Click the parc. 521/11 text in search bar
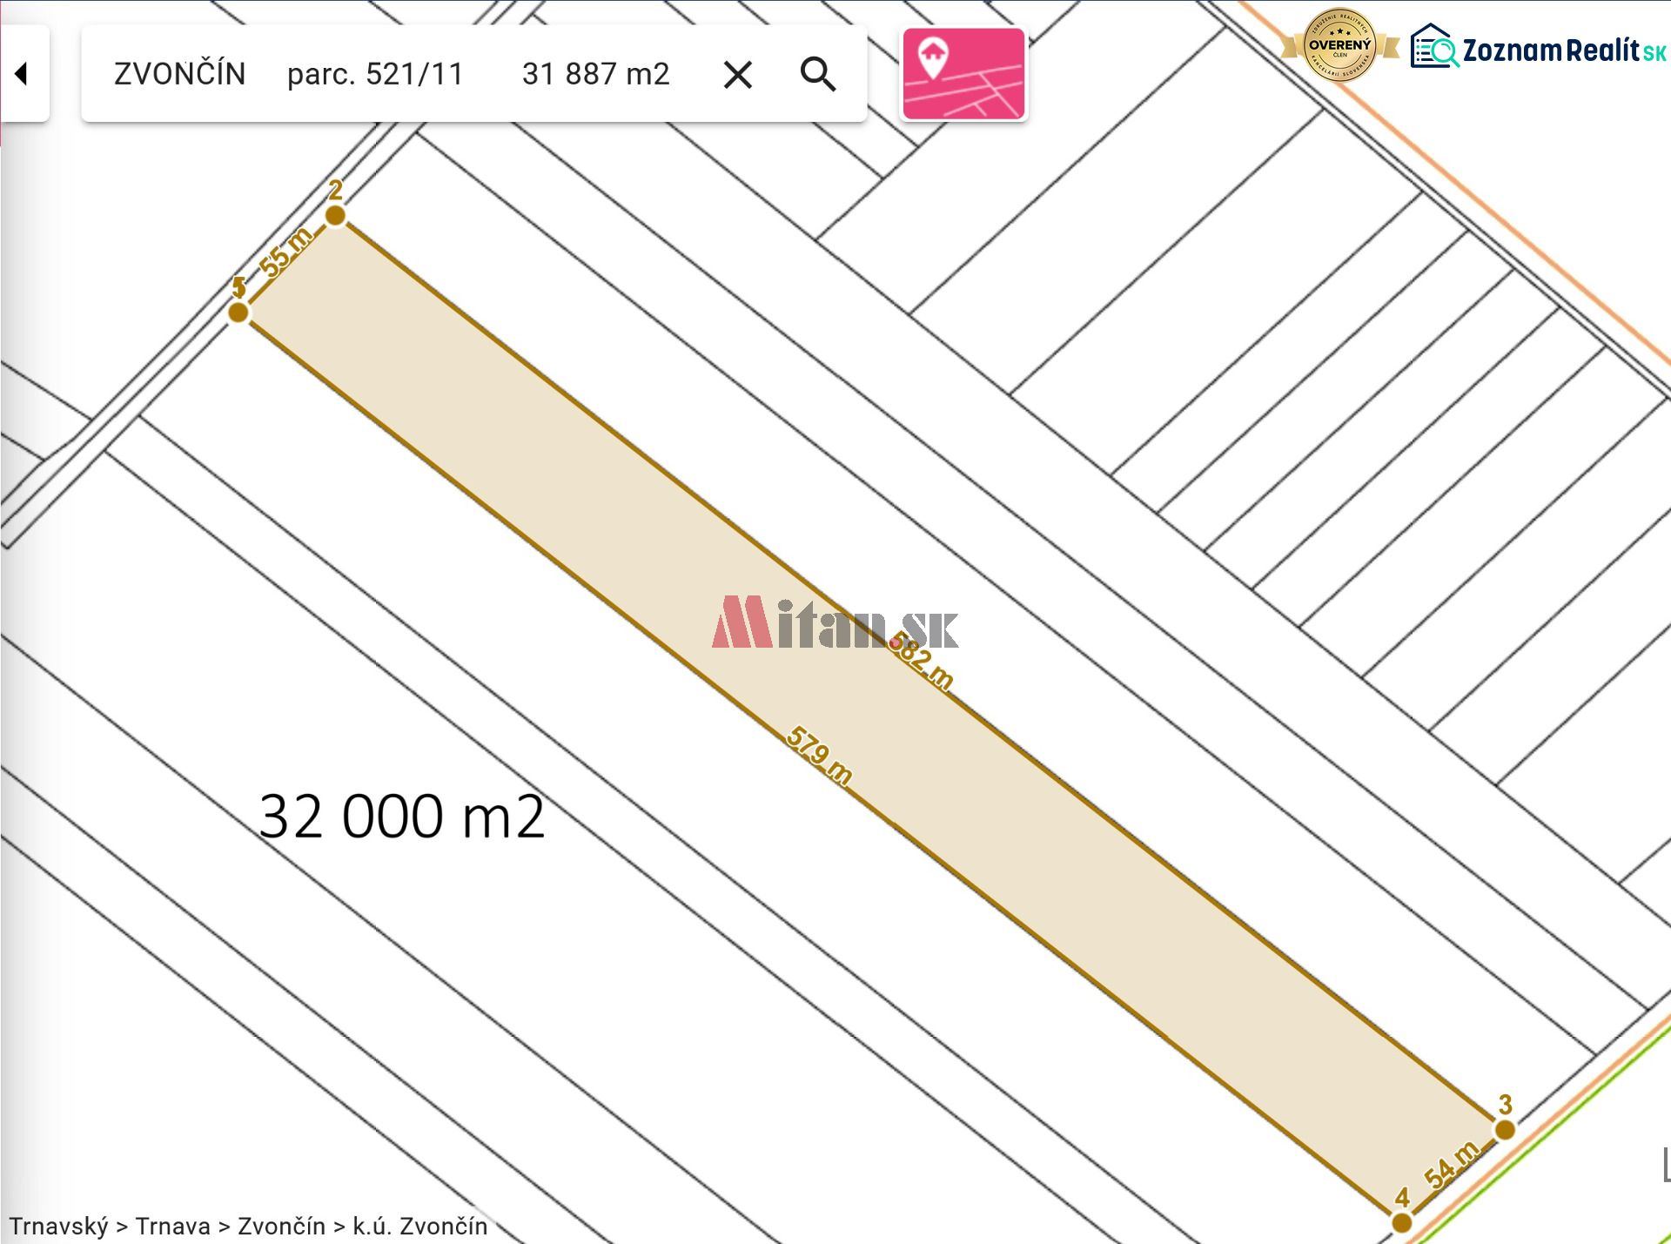Viewport: 1671px width, 1244px height. [375, 74]
